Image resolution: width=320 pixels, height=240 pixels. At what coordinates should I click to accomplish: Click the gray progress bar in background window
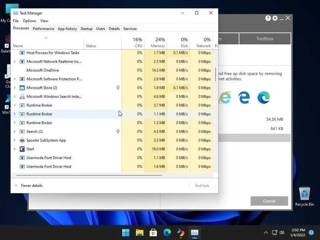tap(254, 138)
